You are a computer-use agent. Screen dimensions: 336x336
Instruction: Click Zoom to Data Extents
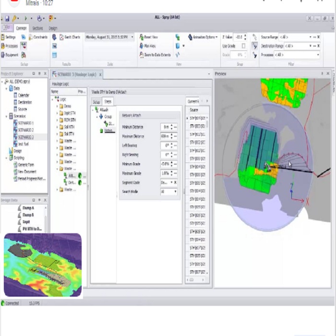(155, 55)
